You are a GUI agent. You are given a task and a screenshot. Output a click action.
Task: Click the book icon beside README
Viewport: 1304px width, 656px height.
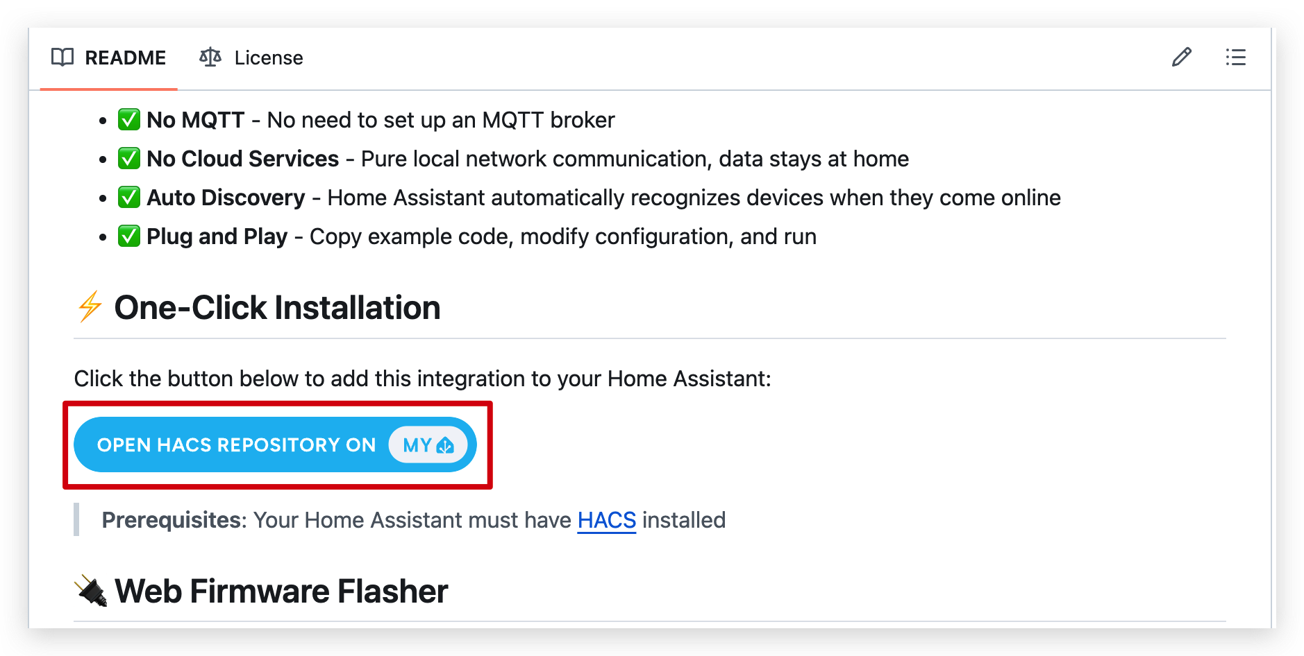pyautogui.click(x=62, y=58)
